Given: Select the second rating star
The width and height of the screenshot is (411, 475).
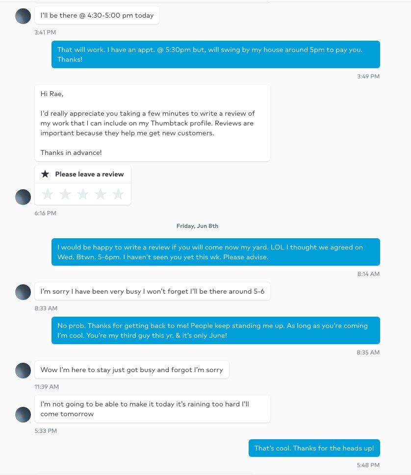Looking at the screenshot, I should [x=65, y=195].
